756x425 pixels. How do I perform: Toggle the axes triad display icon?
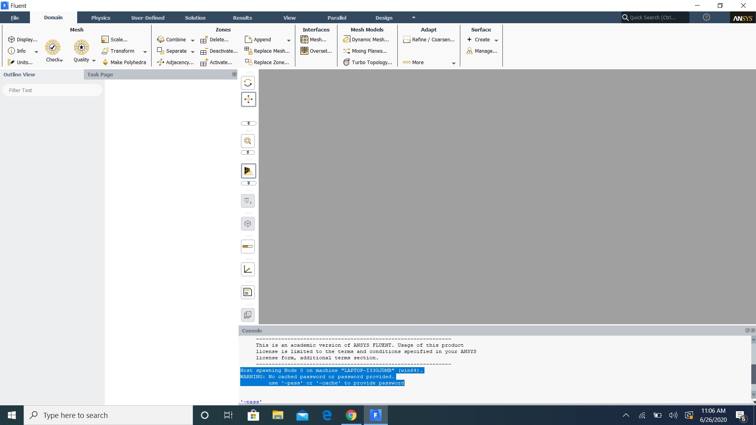click(x=248, y=270)
